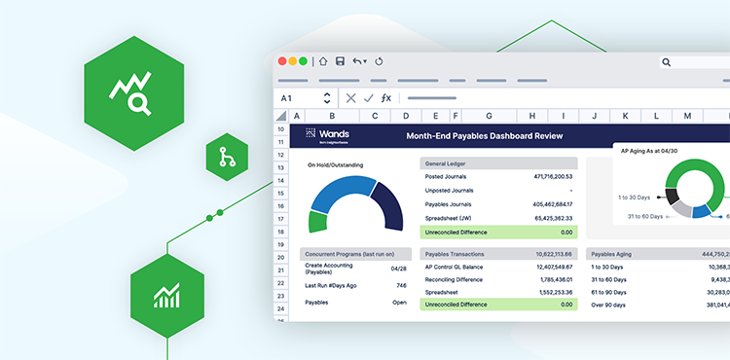Click the On Hold/Outstanding chart label
This screenshot has width=730, height=360.
click(x=335, y=165)
